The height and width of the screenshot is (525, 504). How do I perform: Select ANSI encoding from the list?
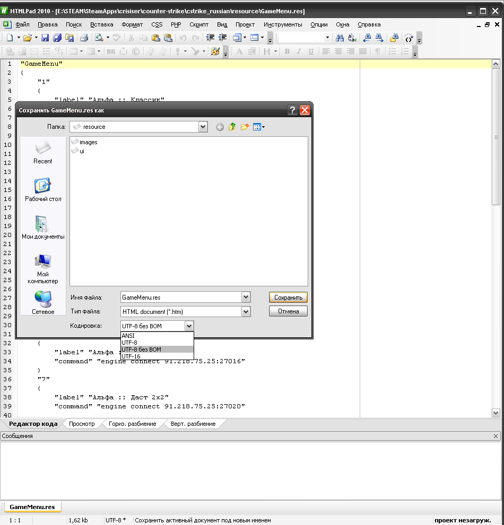coord(128,336)
